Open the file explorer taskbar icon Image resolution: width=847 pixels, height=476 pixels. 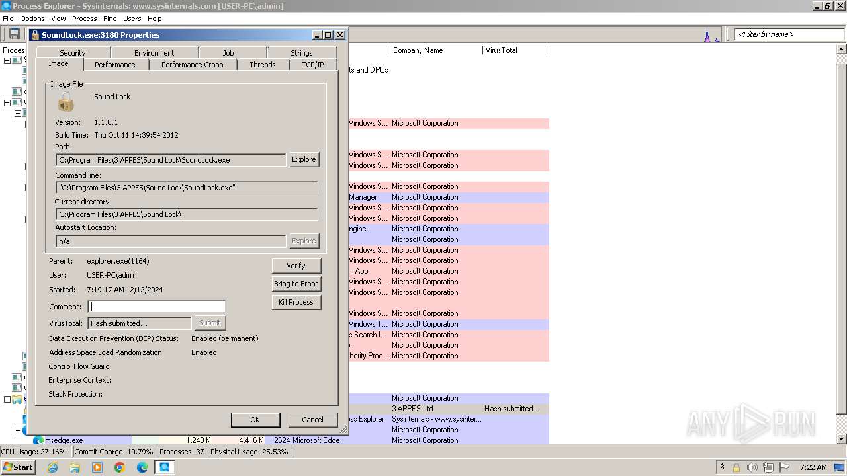click(x=75, y=467)
